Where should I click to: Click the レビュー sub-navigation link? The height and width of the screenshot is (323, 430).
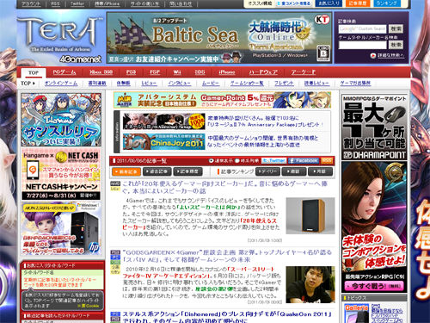(149, 84)
